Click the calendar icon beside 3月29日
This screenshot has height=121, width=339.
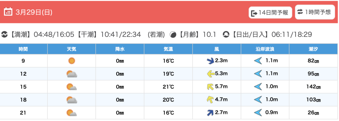click(8, 12)
